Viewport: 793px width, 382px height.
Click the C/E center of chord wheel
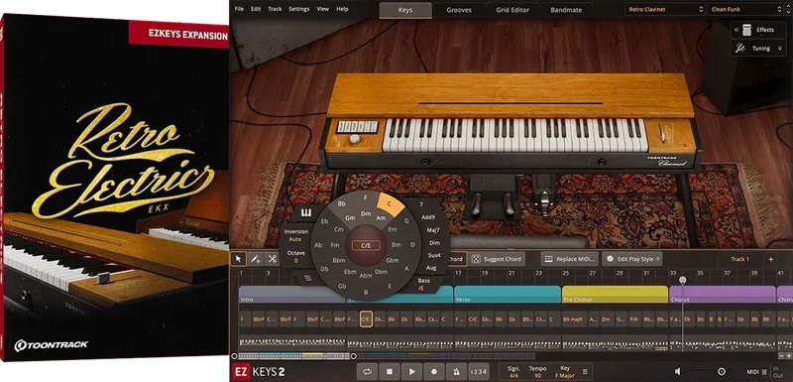pos(366,245)
